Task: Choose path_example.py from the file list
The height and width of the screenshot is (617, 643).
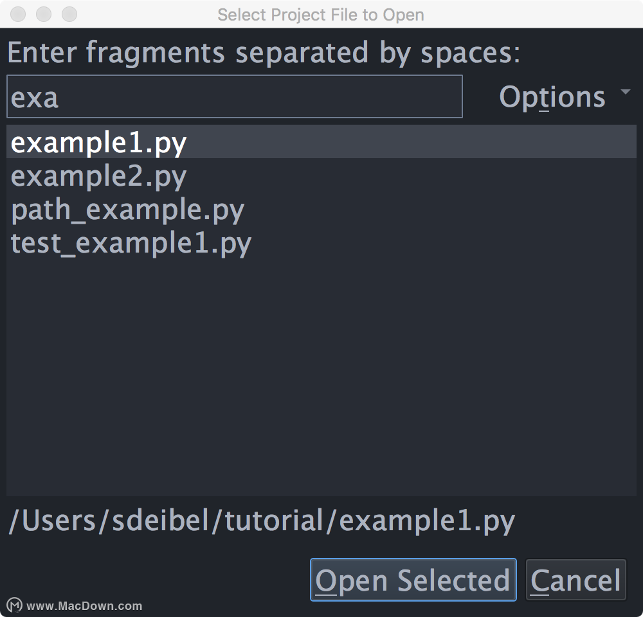Action: coord(321,209)
